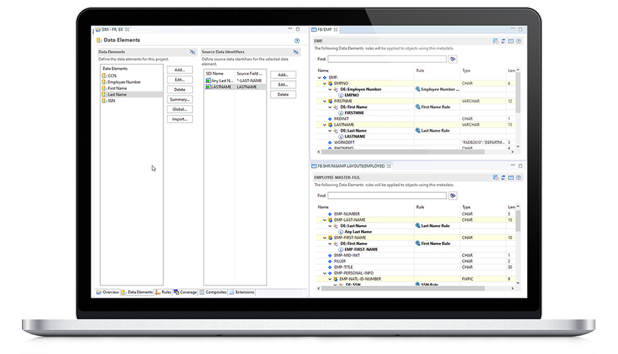Click the search icon beside the EMP Find field

[x=453, y=60]
